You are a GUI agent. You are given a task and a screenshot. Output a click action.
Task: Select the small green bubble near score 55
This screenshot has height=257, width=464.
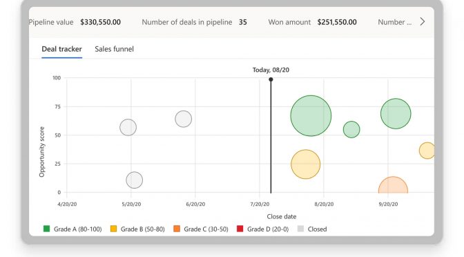tap(351, 129)
